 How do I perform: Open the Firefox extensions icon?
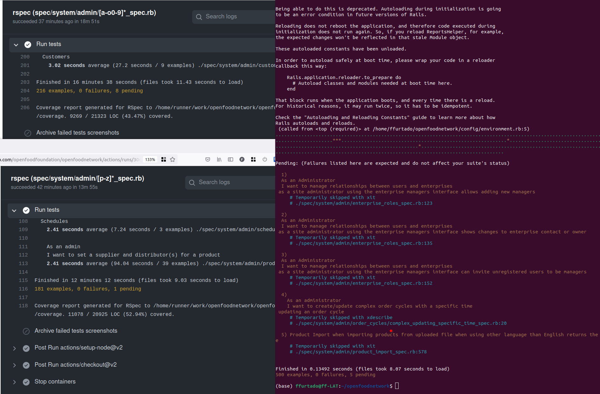coord(253,159)
